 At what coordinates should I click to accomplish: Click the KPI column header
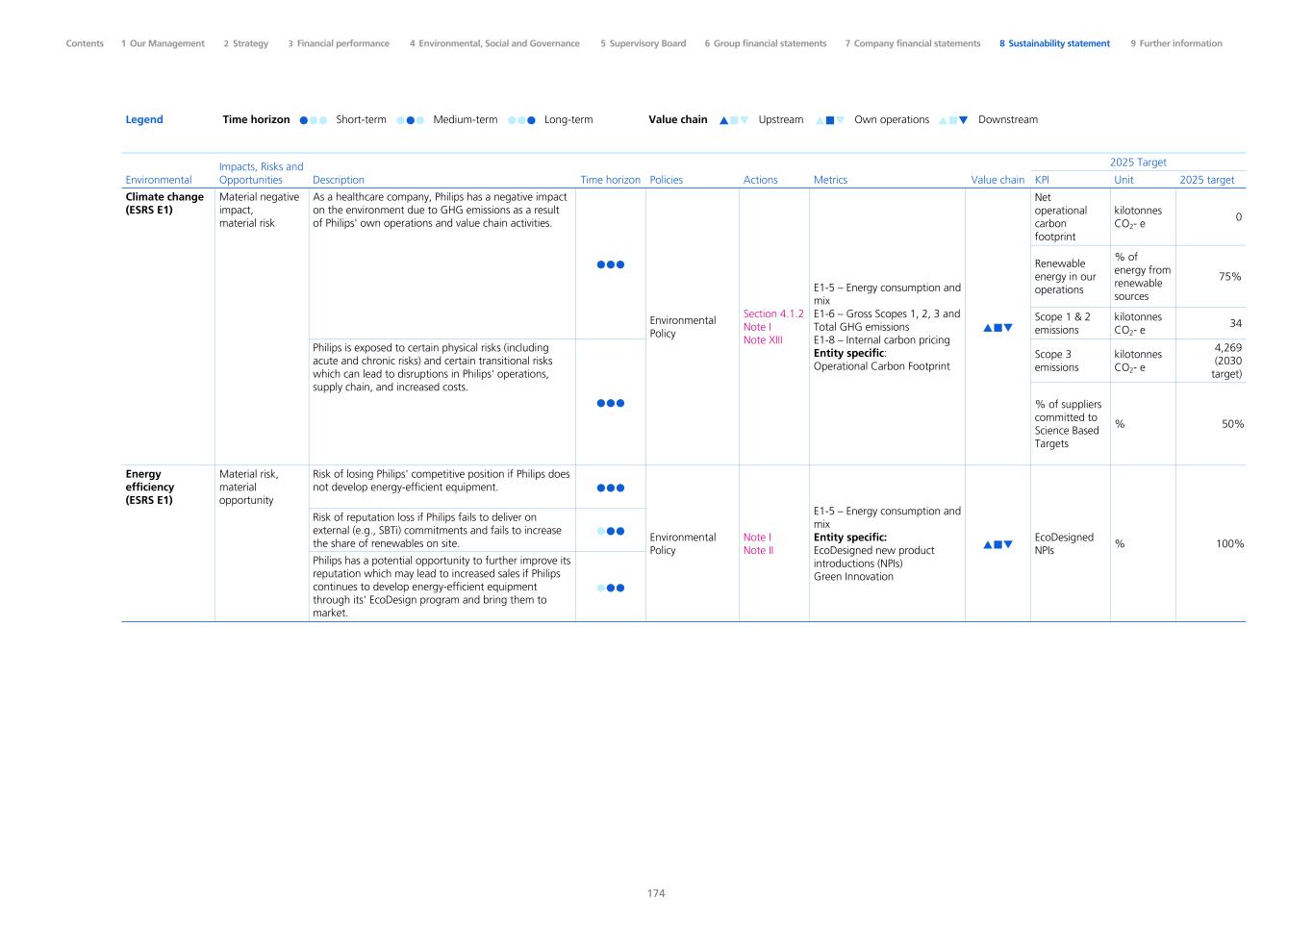coord(1042,180)
